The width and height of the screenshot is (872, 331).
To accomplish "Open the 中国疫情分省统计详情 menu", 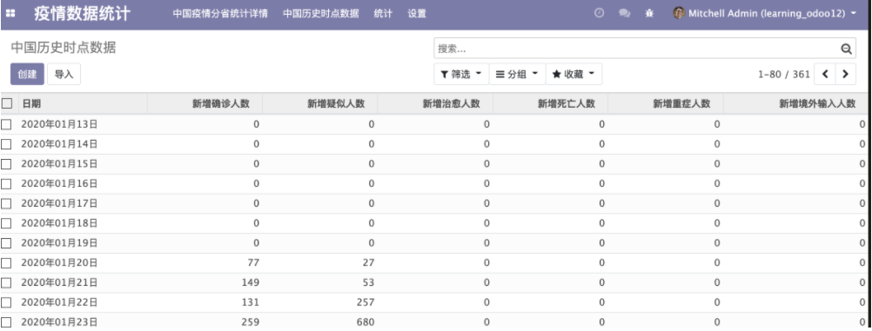I will pos(220,13).
